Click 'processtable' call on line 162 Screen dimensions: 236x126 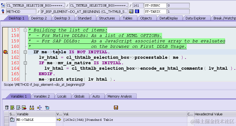click(x=151, y=57)
